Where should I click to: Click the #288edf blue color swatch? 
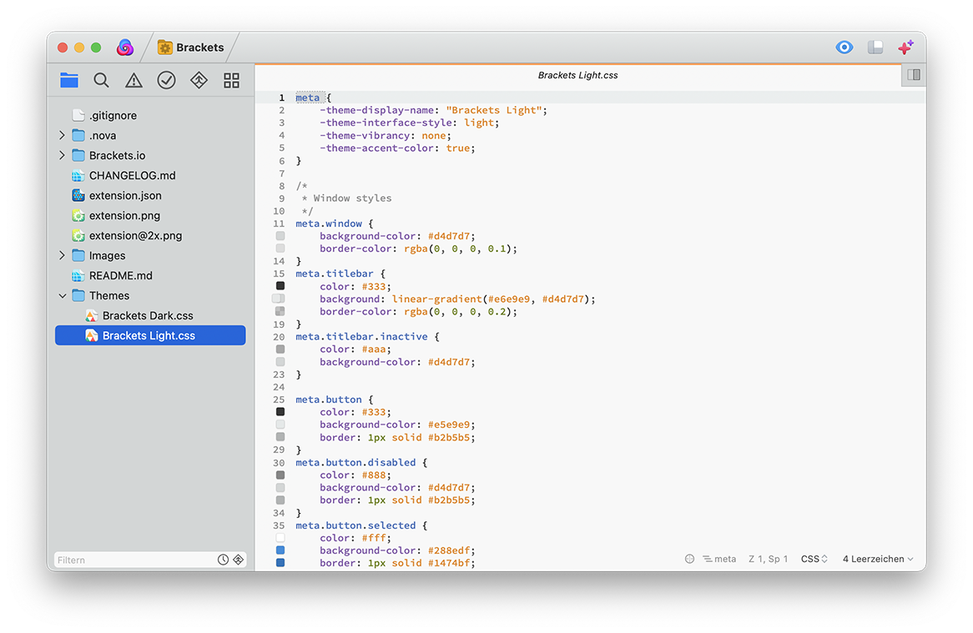pos(280,550)
